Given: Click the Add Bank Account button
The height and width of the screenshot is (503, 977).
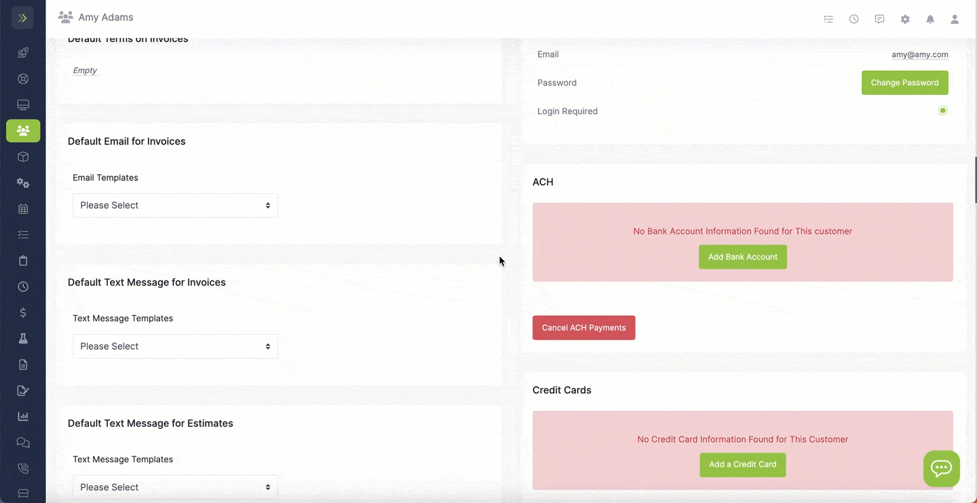Looking at the screenshot, I should [x=743, y=257].
